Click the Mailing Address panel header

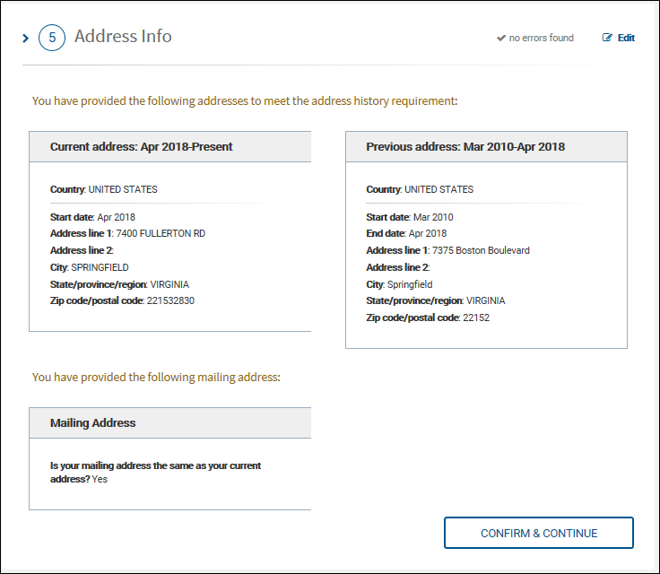[x=93, y=422]
